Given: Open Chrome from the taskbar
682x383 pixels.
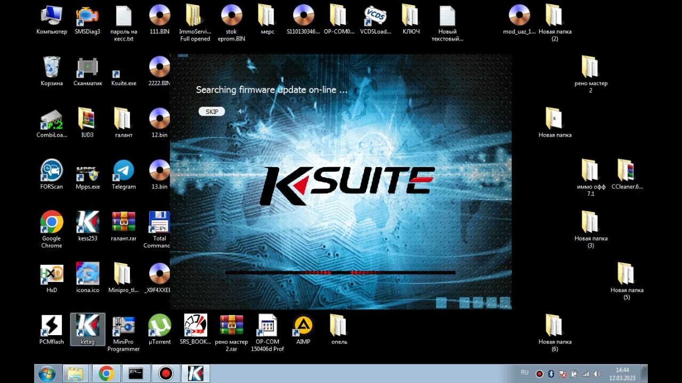Looking at the screenshot, I should (x=106, y=374).
